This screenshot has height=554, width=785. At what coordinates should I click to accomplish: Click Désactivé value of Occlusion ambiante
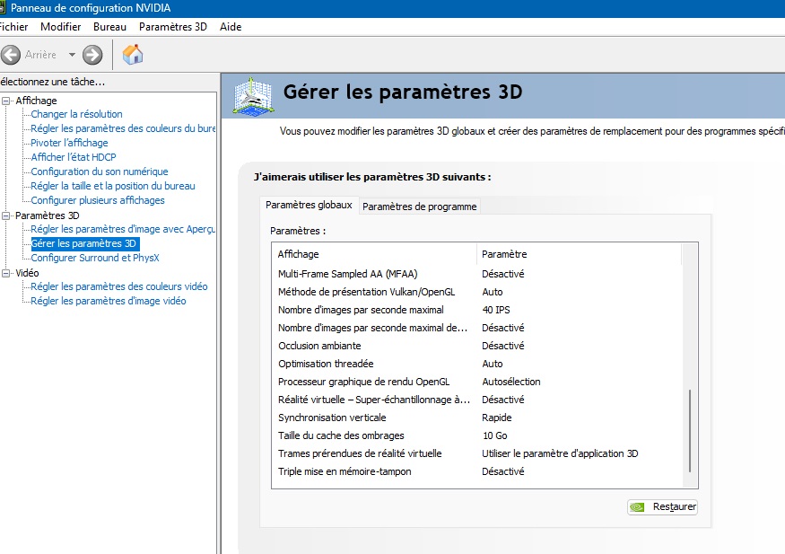(x=503, y=346)
